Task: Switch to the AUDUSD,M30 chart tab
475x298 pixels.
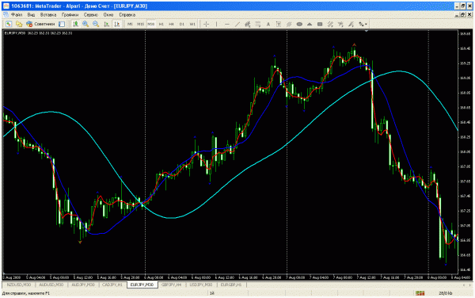Action: pyautogui.click(x=51, y=285)
